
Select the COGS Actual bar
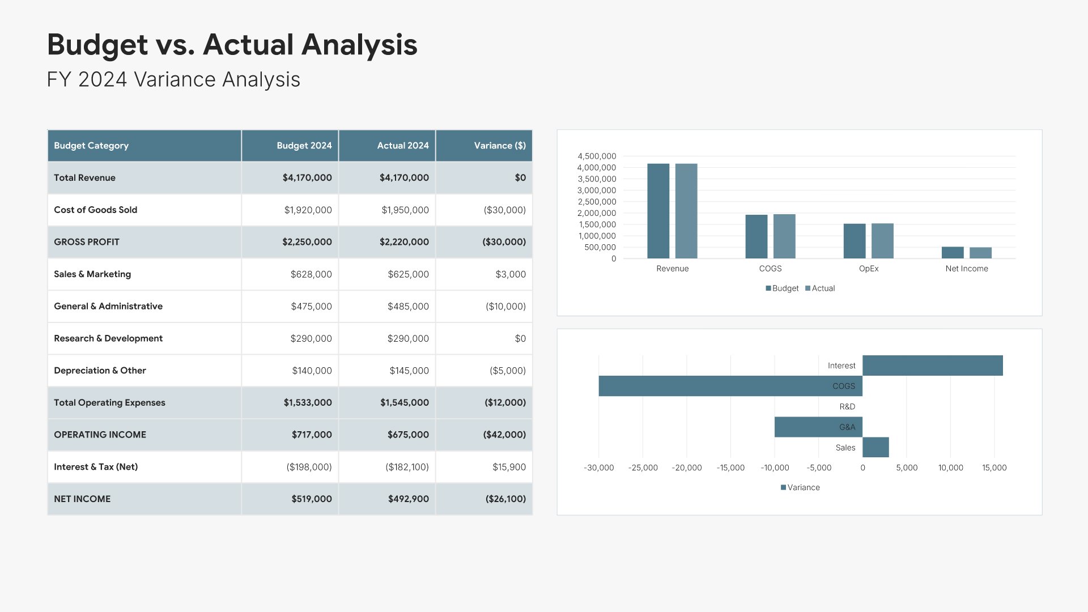[x=784, y=236]
